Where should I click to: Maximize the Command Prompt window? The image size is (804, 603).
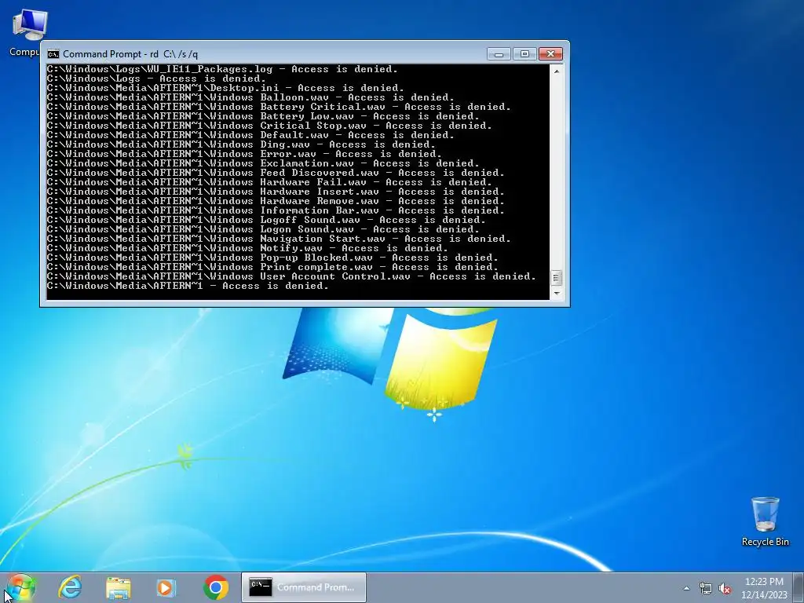coord(524,54)
